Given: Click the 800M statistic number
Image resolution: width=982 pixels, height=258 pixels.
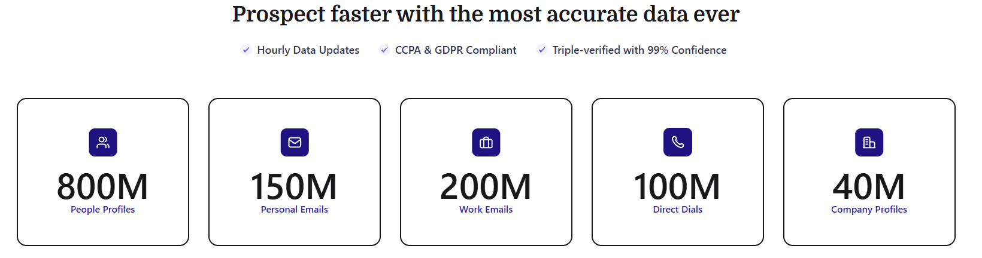Looking at the screenshot, I should tap(103, 186).
